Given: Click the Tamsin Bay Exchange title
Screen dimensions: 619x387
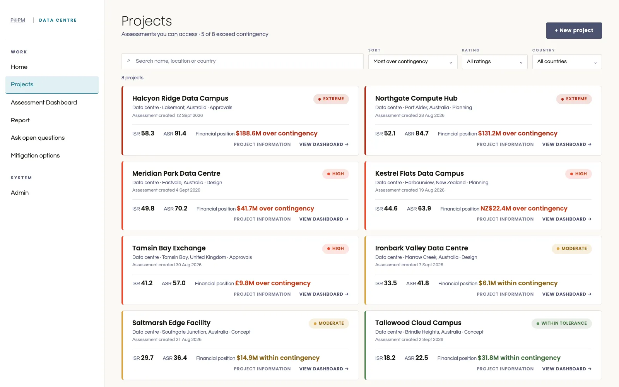Looking at the screenshot, I should coord(169,248).
